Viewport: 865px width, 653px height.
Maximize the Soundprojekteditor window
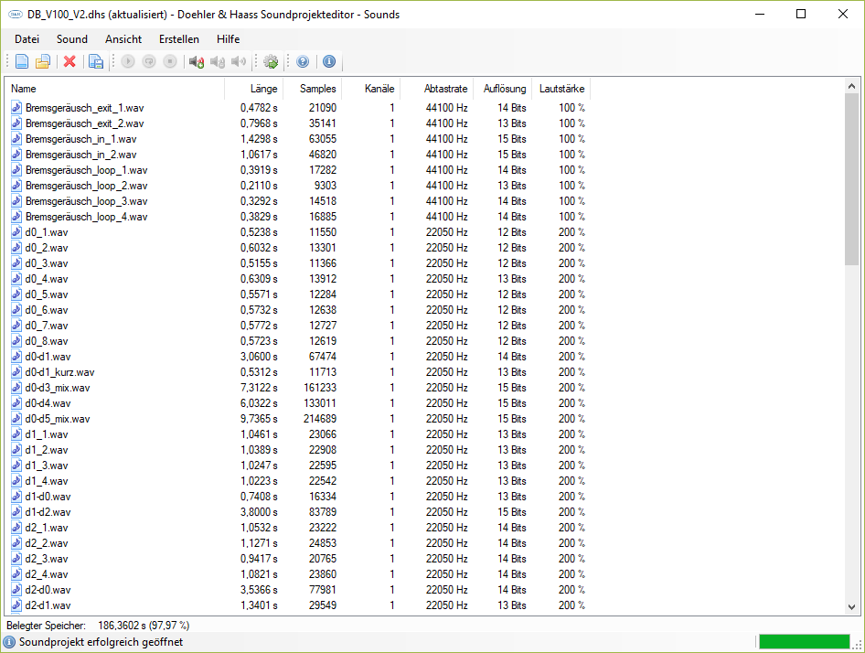(801, 15)
